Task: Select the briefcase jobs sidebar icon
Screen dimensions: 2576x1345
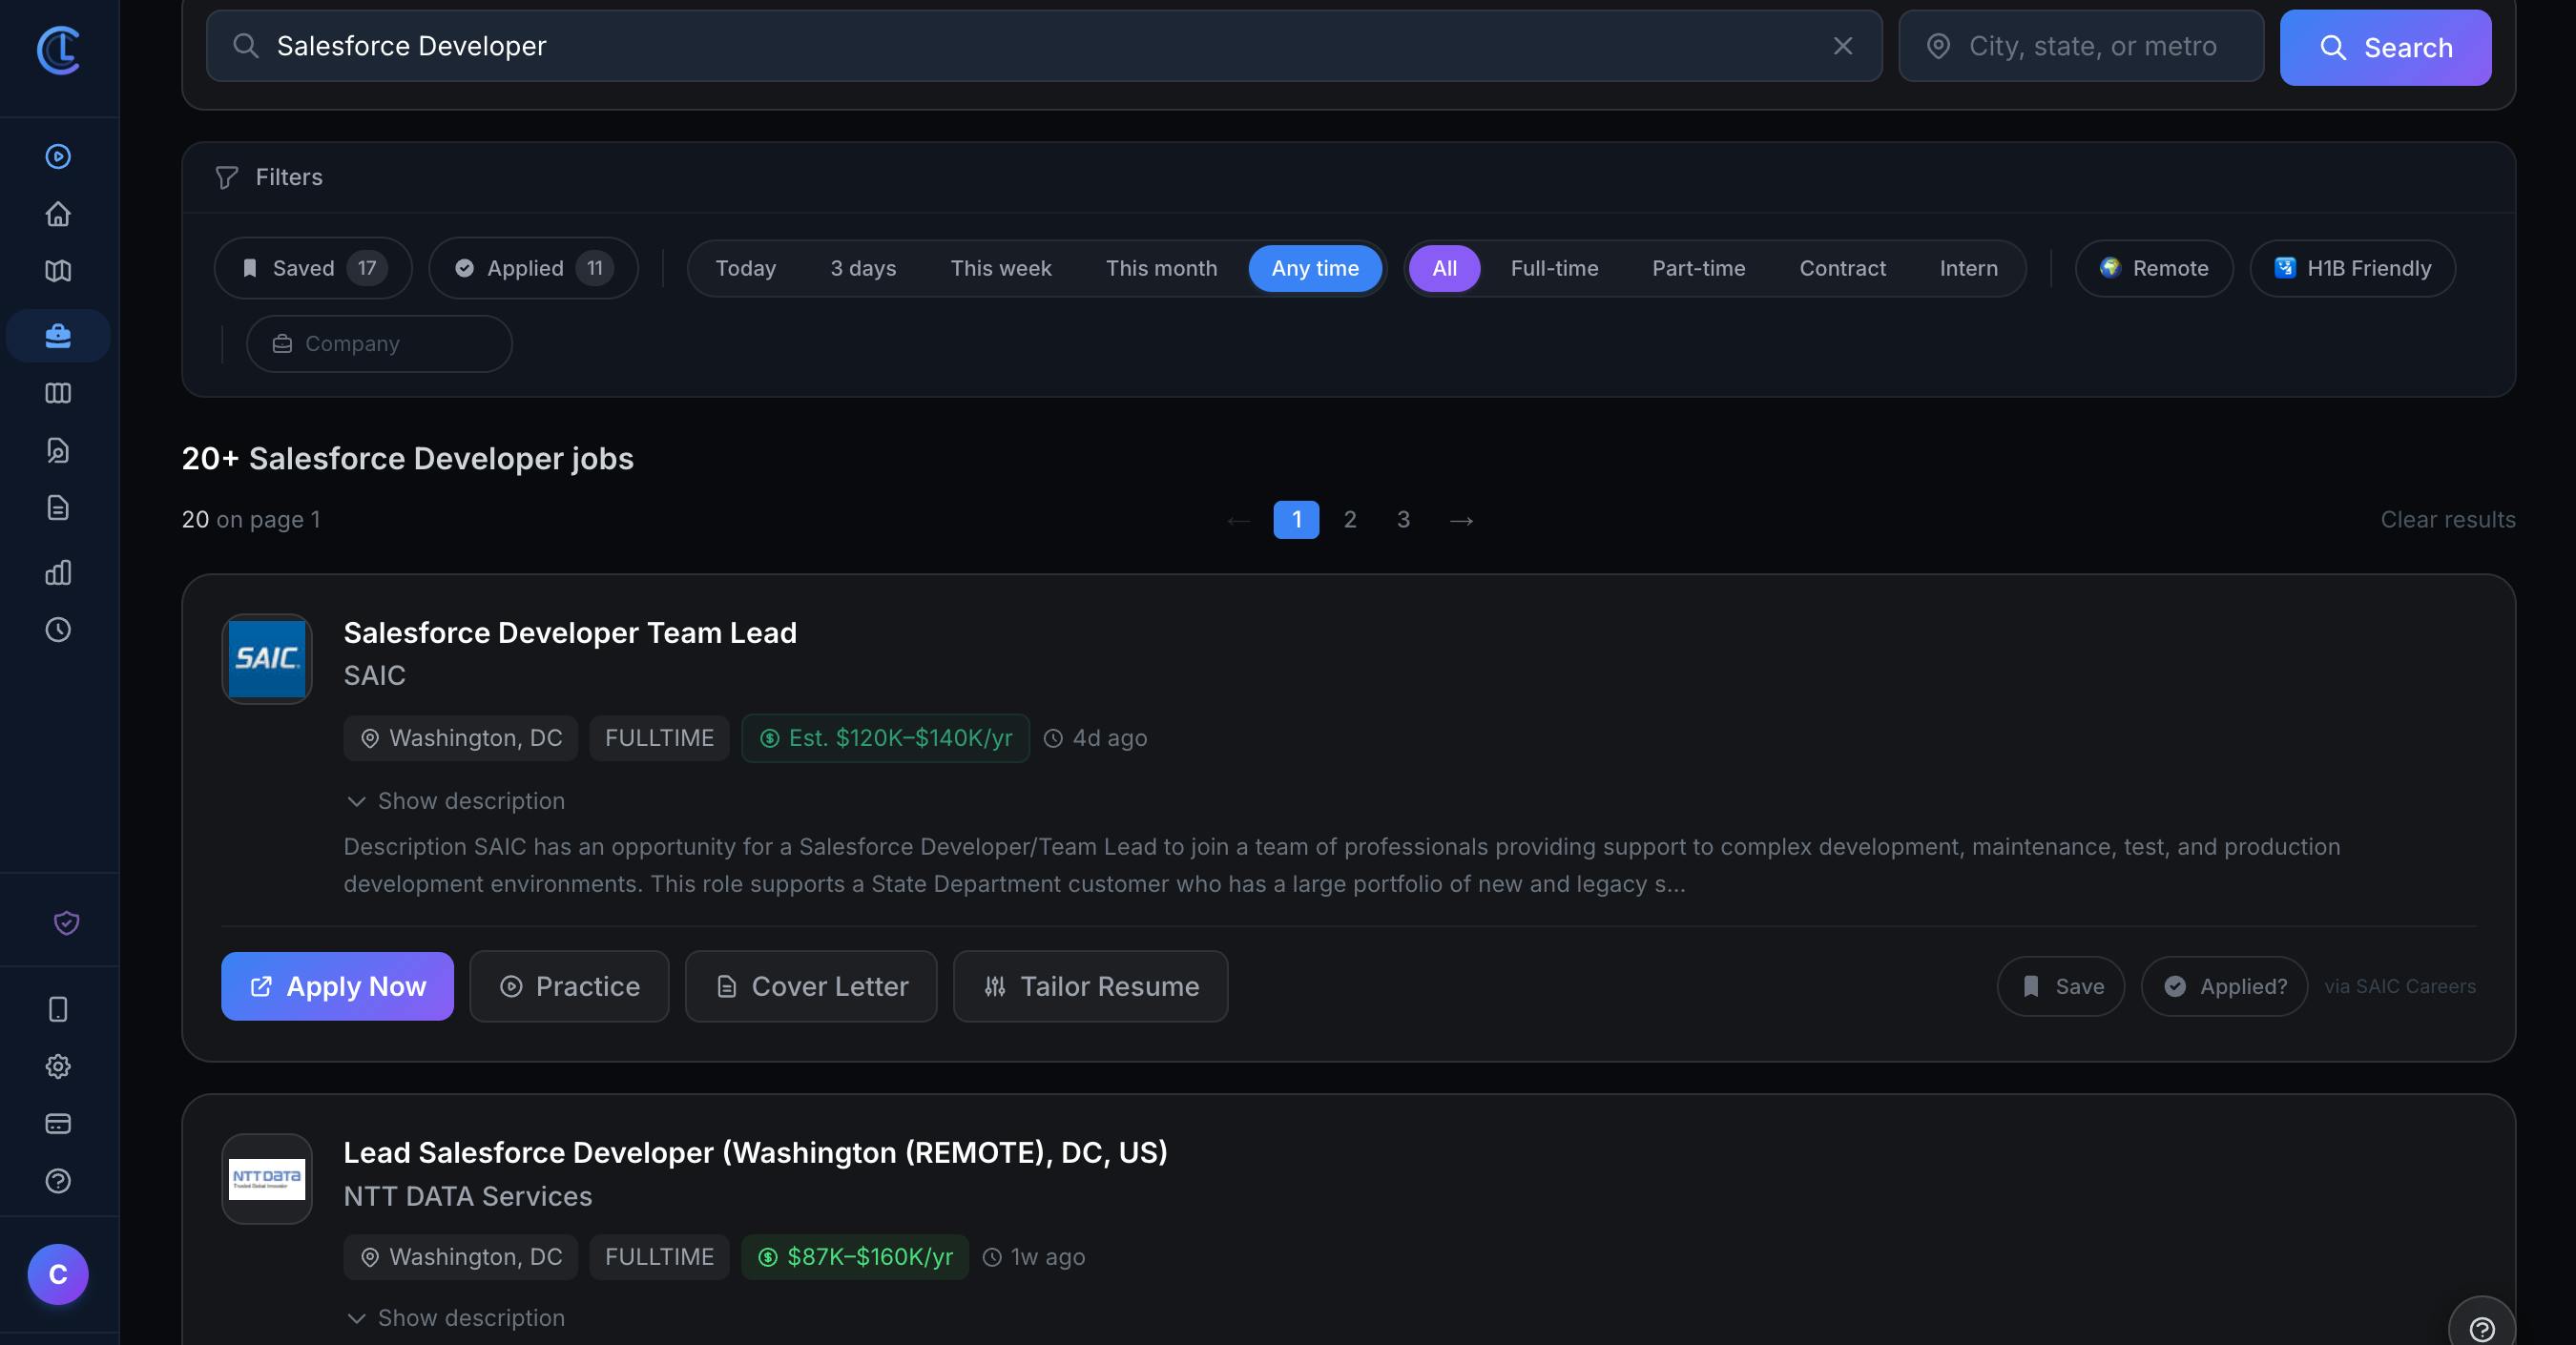Action: [58, 336]
